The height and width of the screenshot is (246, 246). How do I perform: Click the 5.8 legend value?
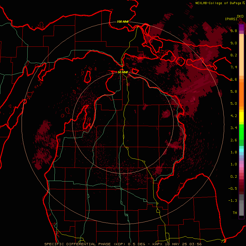(x=234, y=92)
